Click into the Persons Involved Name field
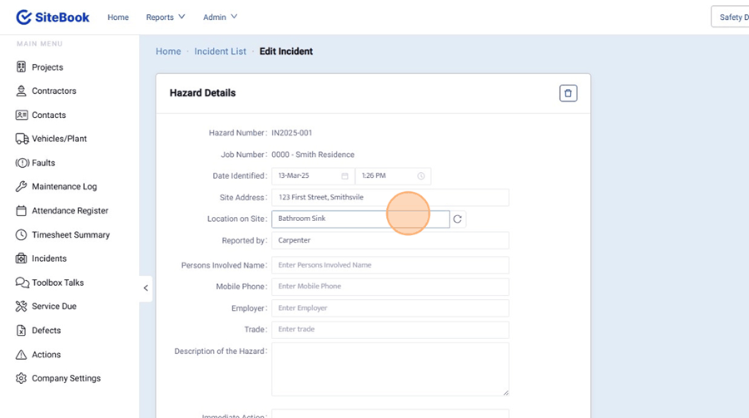This screenshot has height=418, width=749. click(x=389, y=265)
